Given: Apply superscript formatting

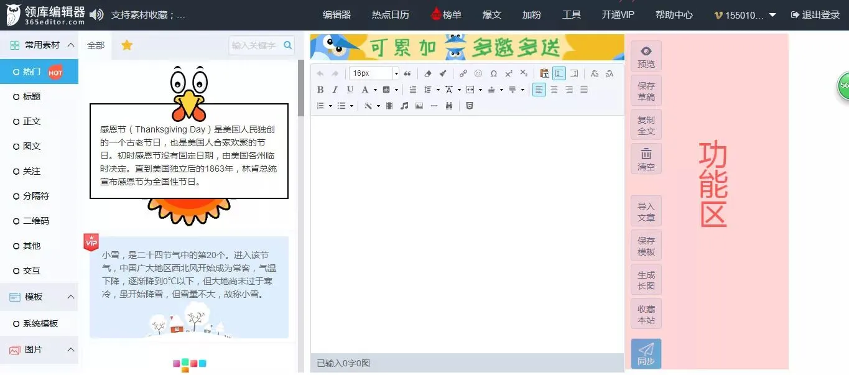Looking at the screenshot, I should tap(508, 73).
